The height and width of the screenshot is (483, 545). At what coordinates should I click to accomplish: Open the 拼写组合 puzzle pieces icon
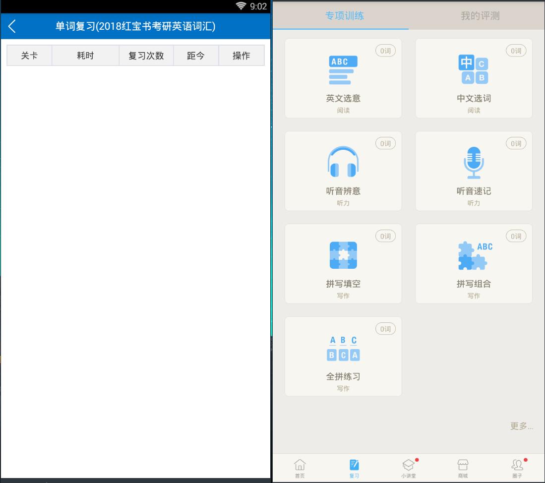(475, 256)
